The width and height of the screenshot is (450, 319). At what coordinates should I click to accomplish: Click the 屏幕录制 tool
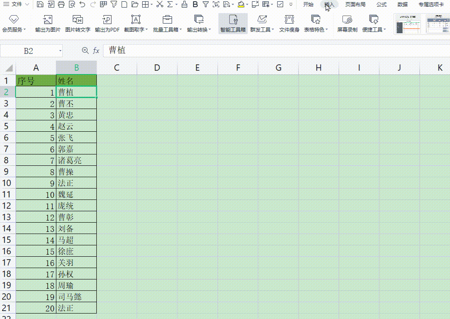click(x=347, y=24)
